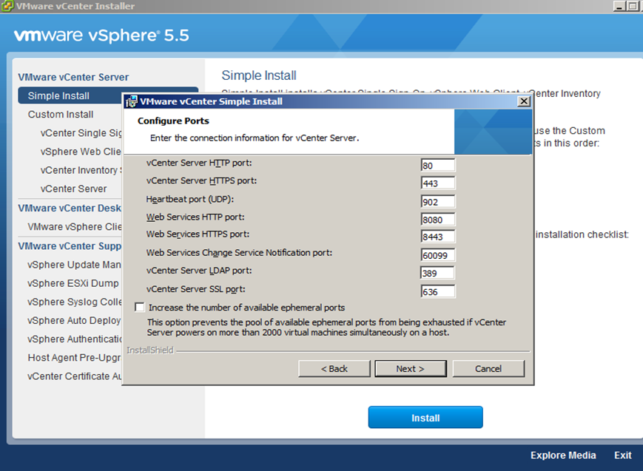Click the vCenter Server HTTPS port field
This screenshot has height=471, width=643.
coord(437,183)
